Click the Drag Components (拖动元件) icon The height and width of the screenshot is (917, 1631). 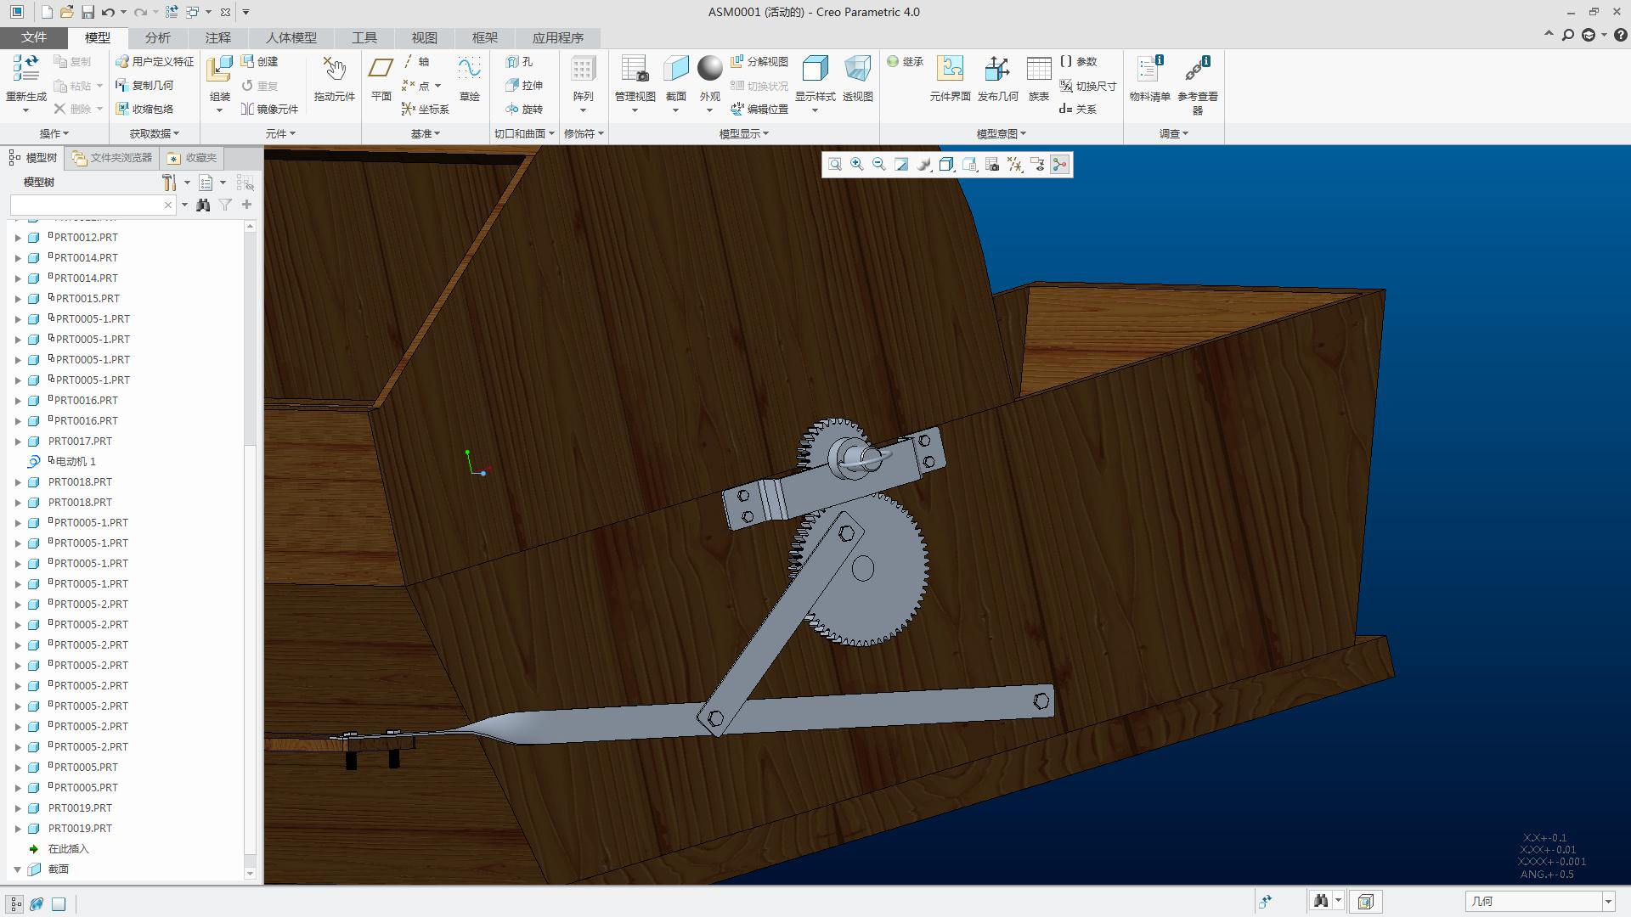[335, 70]
